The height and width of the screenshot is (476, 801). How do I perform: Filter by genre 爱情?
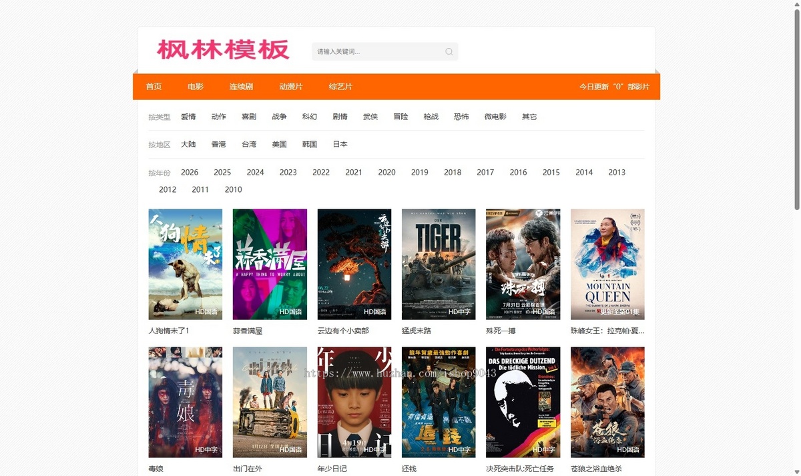(x=188, y=117)
